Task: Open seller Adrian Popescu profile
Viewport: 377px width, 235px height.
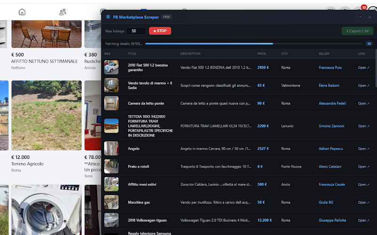Action: click(331, 149)
